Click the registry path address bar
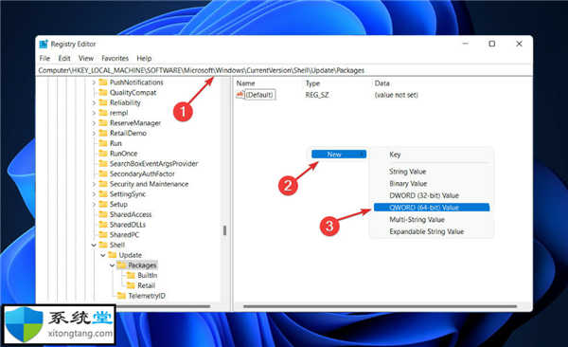The image size is (568, 347). point(284,70)
